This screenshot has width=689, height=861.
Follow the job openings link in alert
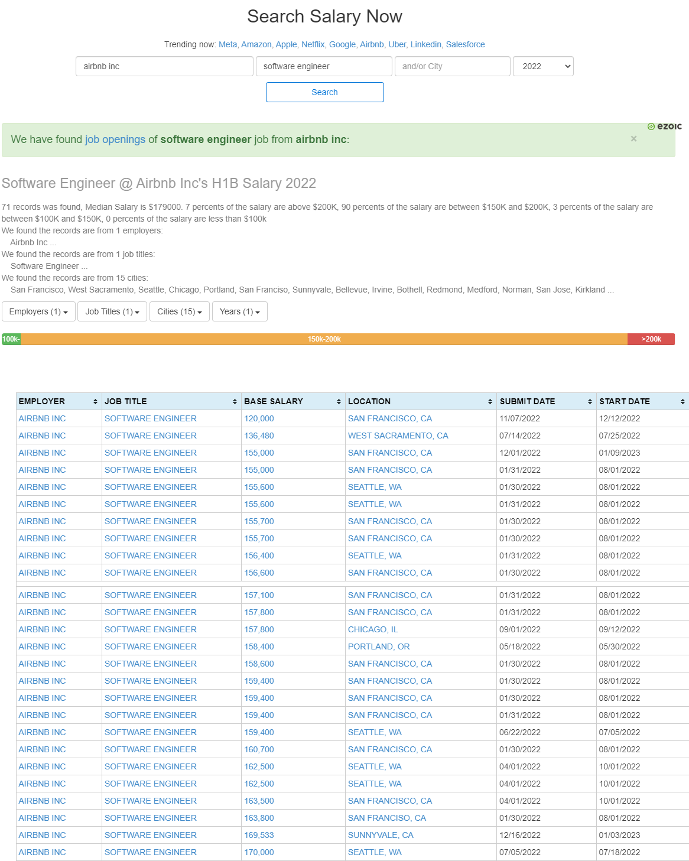(115, 139)
